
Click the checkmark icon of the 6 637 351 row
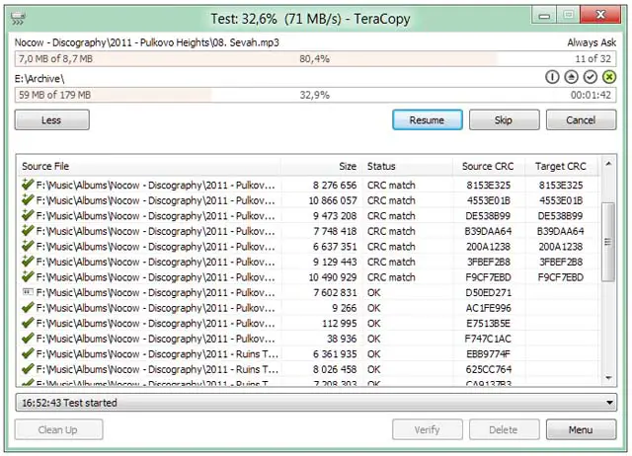(28, 246)
